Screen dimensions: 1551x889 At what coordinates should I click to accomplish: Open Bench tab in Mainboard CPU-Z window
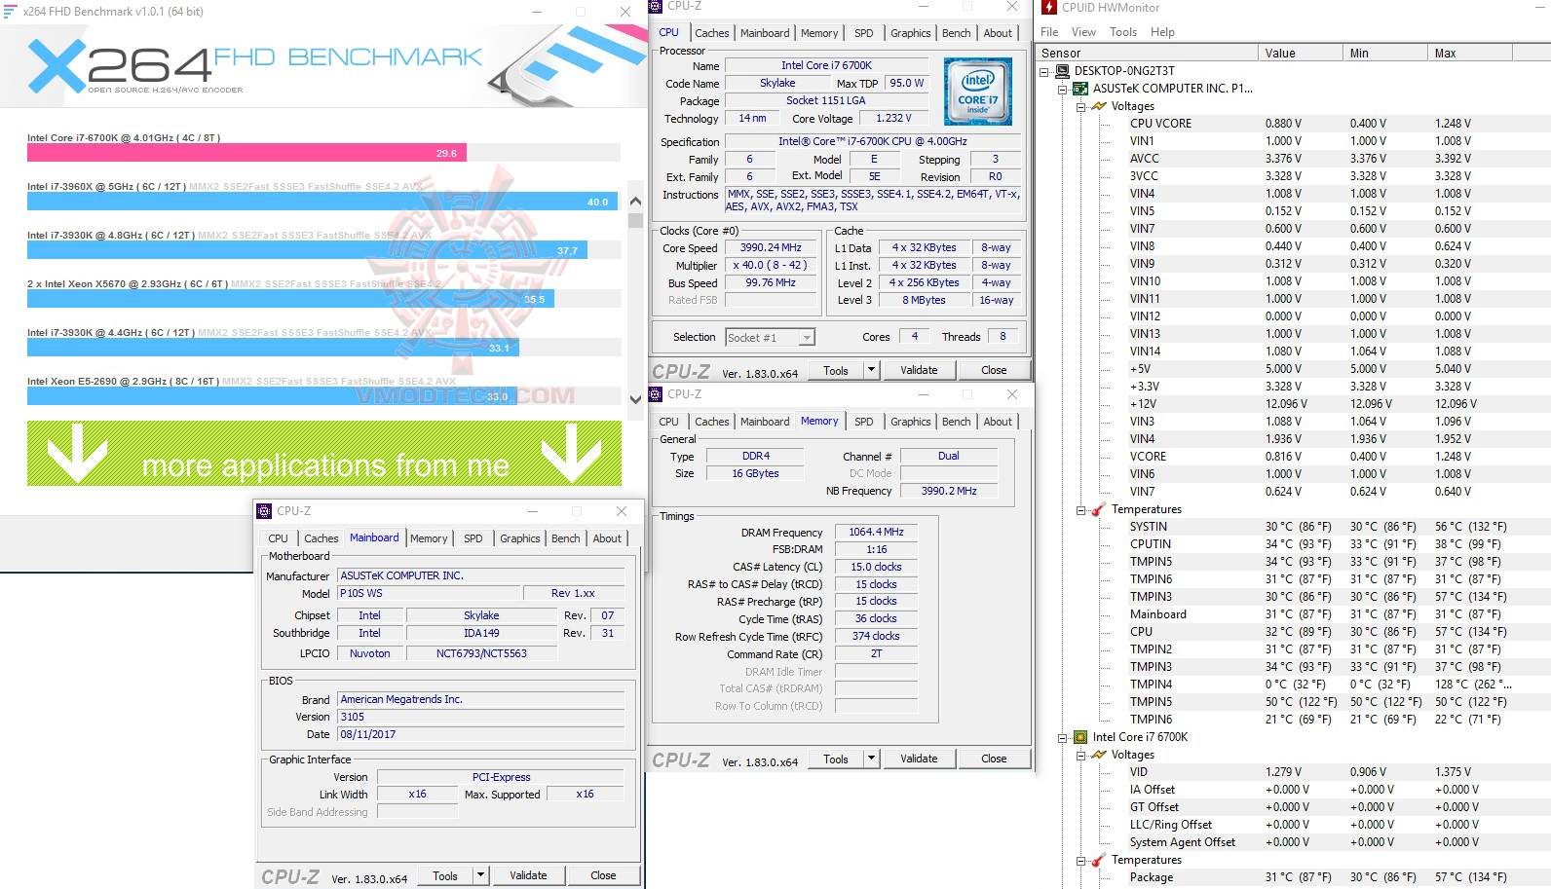(x=565, y=538)
